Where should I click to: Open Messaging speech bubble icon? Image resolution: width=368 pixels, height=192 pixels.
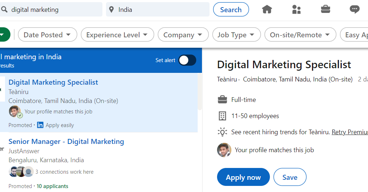354,9
